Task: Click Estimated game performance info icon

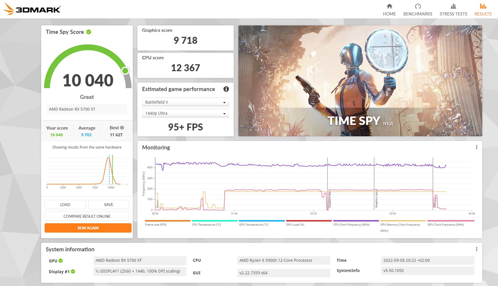Action: pos(226,89)
